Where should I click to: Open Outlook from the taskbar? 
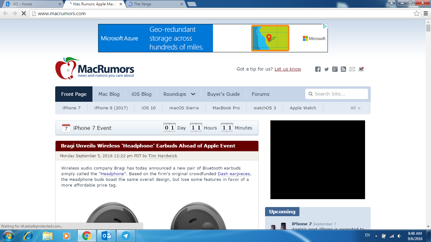106,236
